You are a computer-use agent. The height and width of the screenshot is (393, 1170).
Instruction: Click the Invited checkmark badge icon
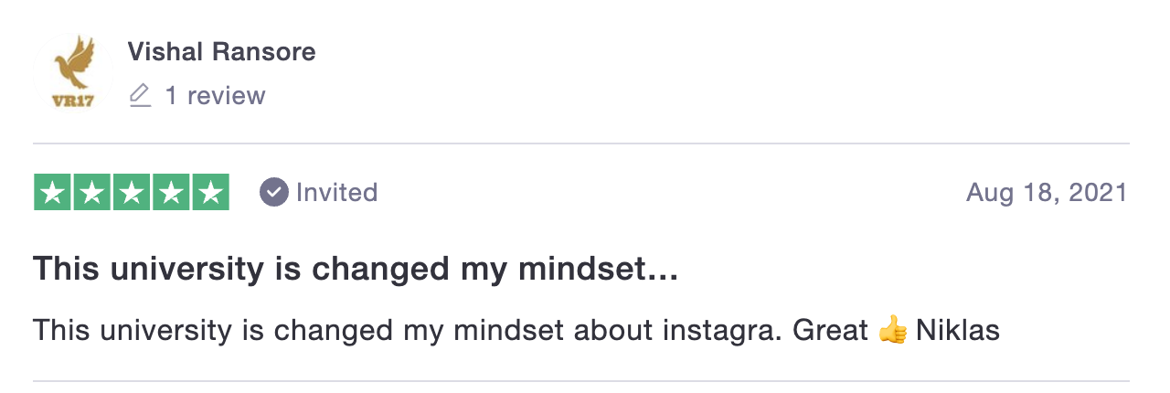(274, 192)
